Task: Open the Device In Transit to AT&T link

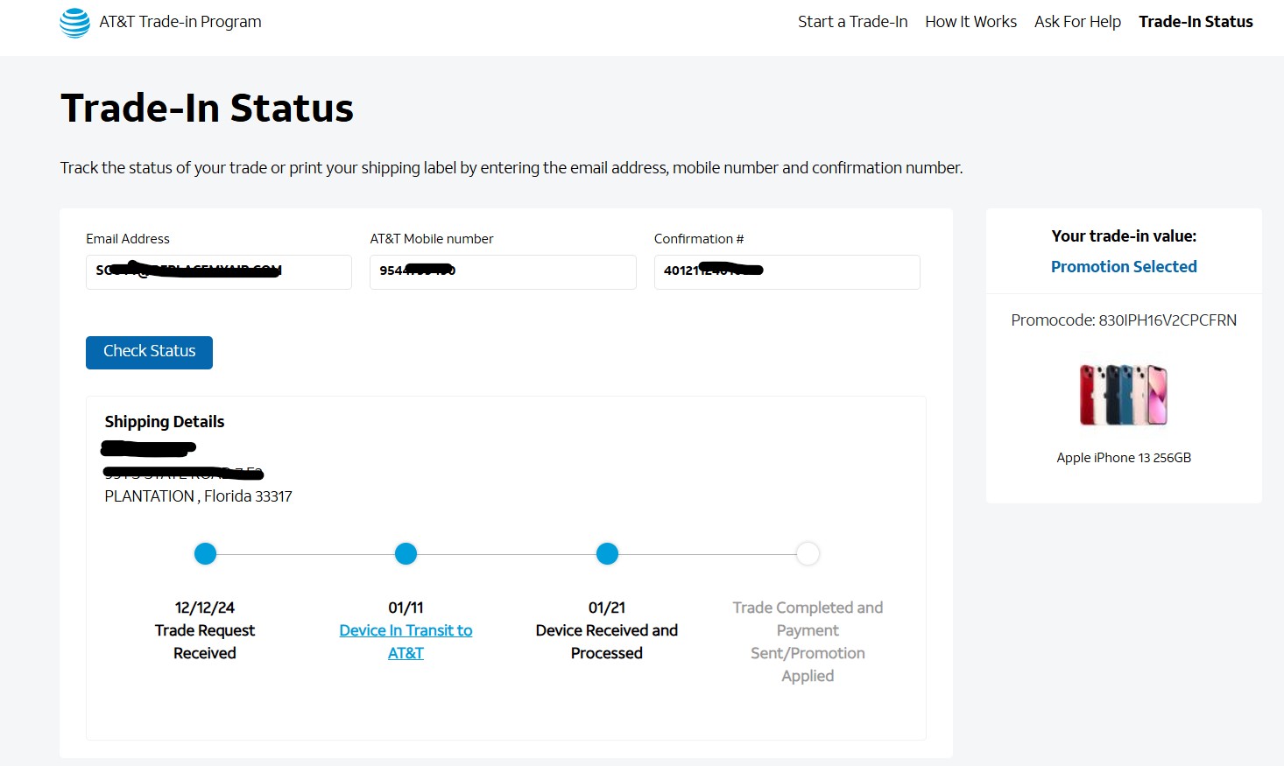Action: tap(406, 642)
